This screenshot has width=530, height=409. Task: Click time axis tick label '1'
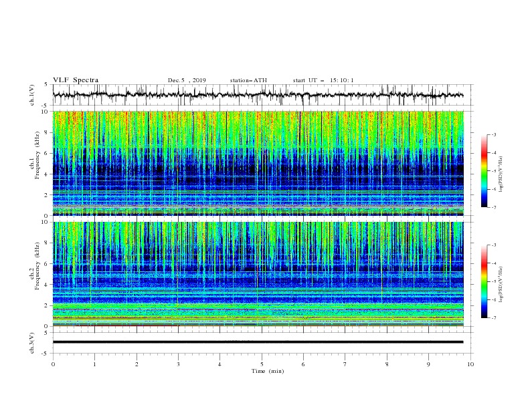click(94, 364)
